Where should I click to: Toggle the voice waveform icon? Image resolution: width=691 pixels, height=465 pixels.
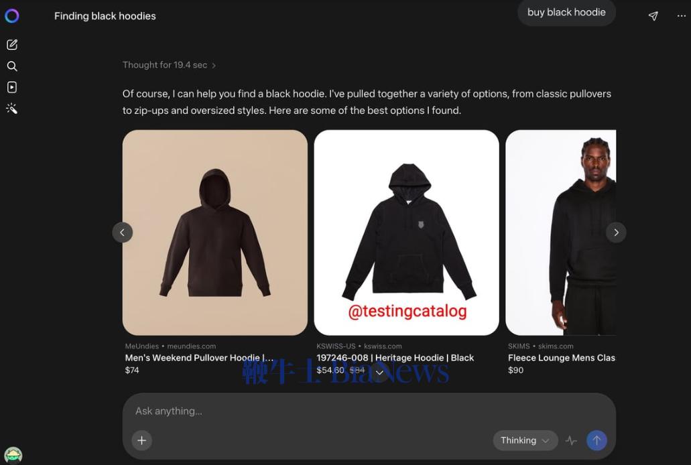[571, 440]
